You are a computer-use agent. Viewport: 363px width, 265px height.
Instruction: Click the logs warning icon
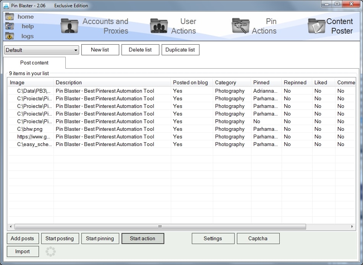point(10,36)
